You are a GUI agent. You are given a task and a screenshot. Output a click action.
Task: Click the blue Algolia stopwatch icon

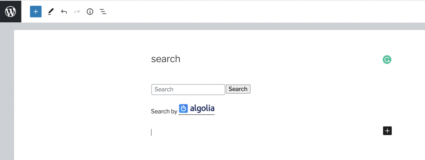[183, 109]
